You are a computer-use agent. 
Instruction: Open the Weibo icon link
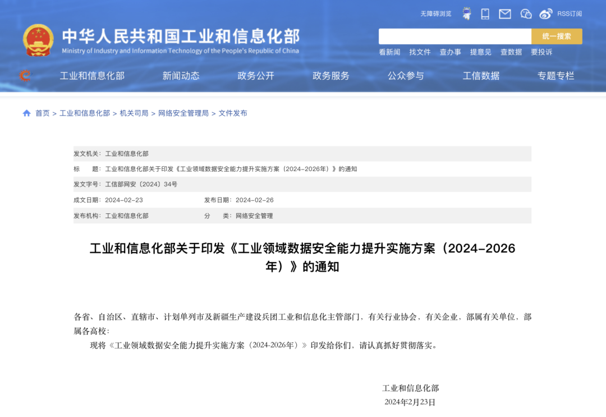545,13
